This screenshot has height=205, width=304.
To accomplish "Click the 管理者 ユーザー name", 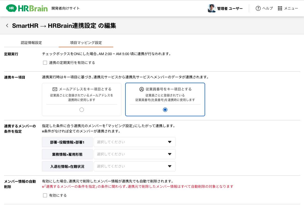I will click(230, 9).
